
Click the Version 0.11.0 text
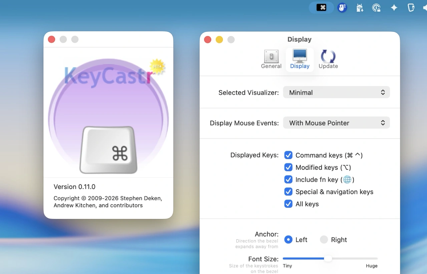74,187
